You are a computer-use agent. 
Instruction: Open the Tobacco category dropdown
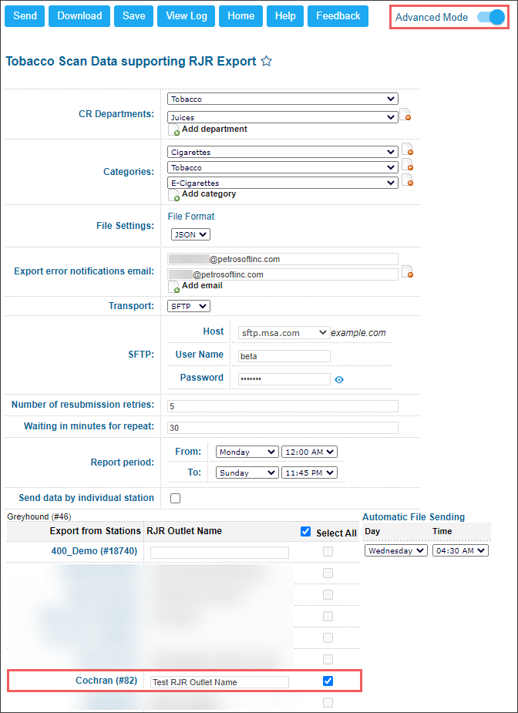[x=282, y=167]
